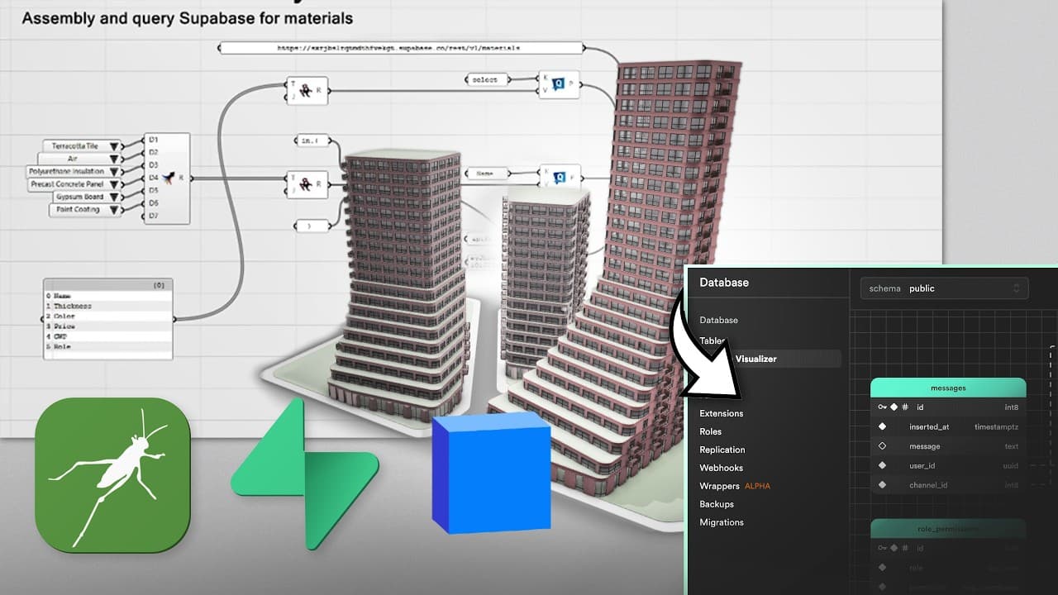This screenshot has width=1058, height=595.
Task: Select the component fed by the field list panel
Action: point(307,91)
